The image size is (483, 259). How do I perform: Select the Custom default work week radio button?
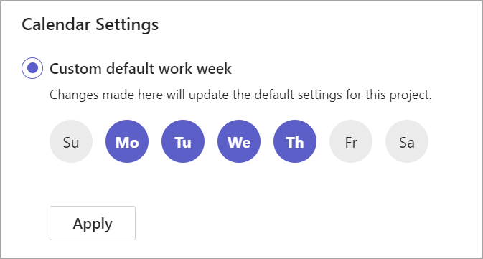point(32,68)
